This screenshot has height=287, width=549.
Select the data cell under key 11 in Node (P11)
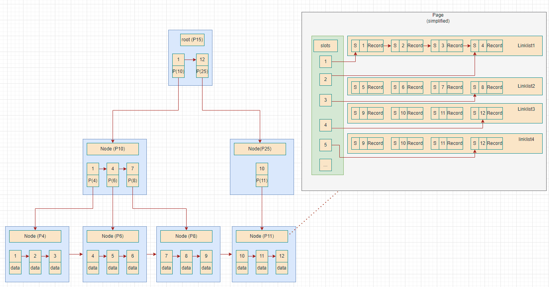tap(262, 268)
